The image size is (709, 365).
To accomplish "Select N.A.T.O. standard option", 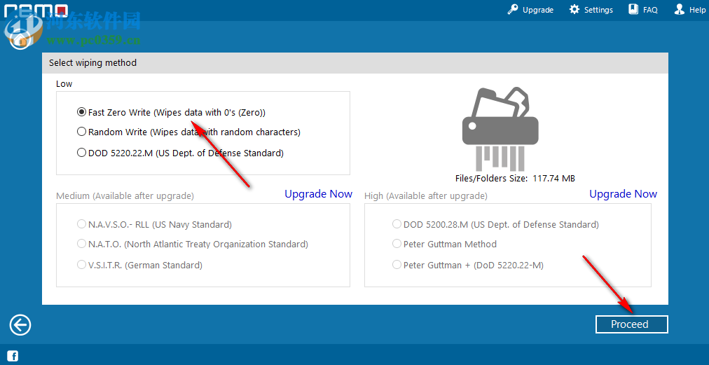I will pos(193,245).
